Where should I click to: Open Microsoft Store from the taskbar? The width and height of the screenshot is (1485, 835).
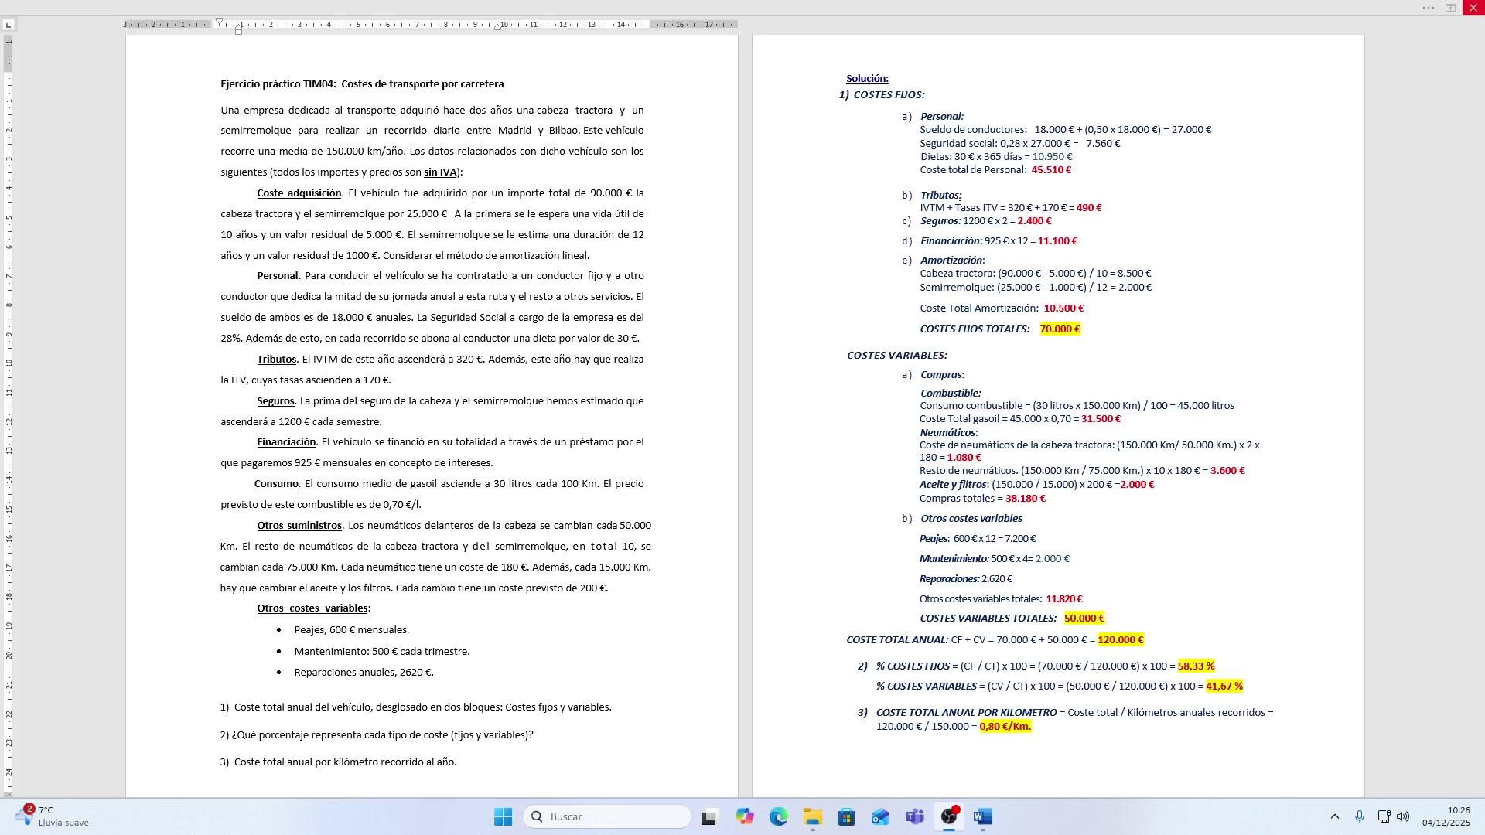pyautogui.click(x=846, y=817)
